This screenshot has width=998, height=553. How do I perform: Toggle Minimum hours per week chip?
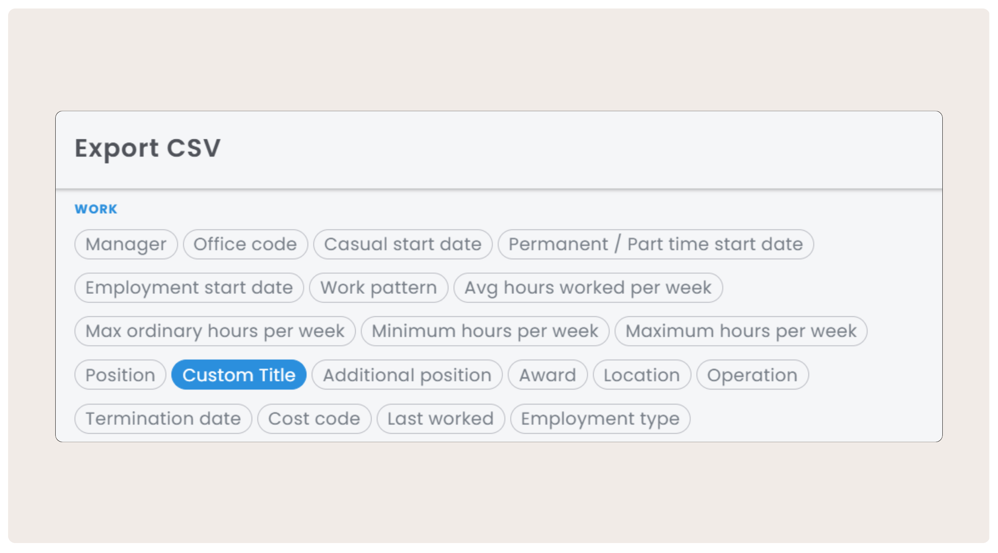[485, 331]
